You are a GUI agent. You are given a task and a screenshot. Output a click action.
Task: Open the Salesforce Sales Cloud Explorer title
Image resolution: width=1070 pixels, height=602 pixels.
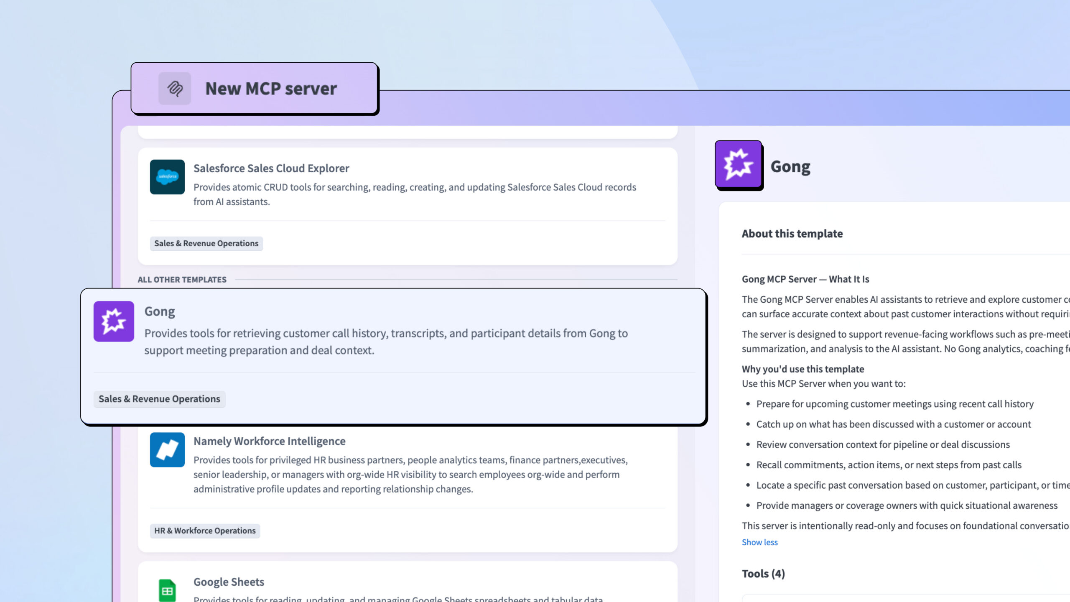(271, 168)
